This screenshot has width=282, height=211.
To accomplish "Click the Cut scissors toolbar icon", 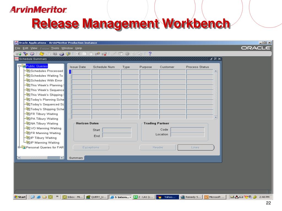I will coord(78,54).
